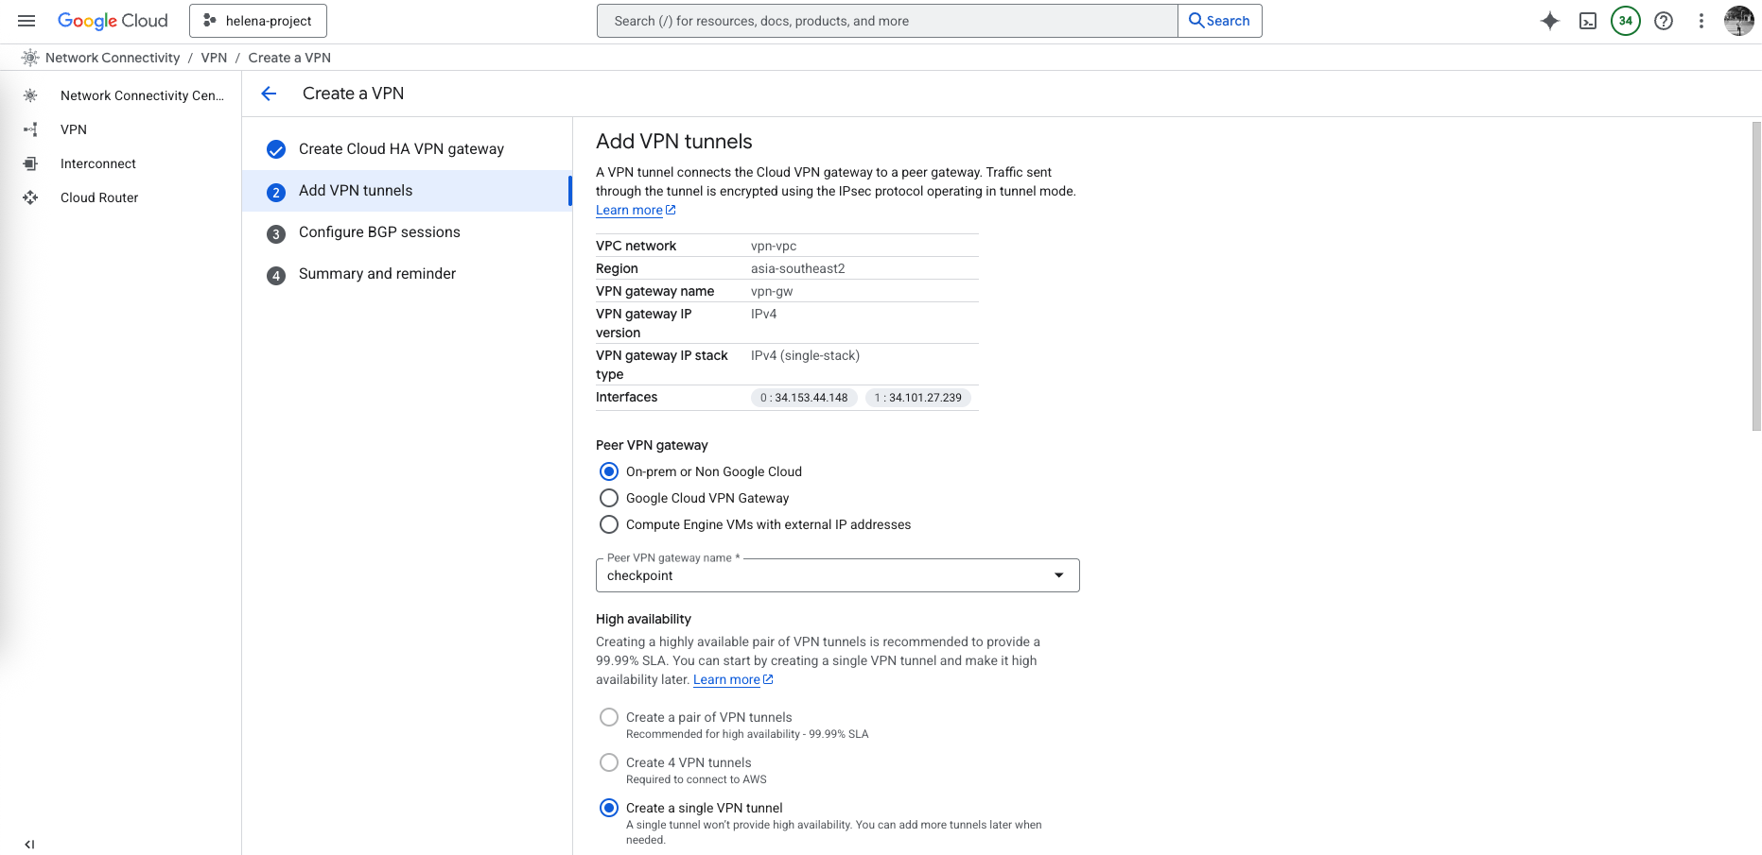Select Google Cloud VPN Gateway radio option
1762x855 pixels.
click(x=609, y=498)
